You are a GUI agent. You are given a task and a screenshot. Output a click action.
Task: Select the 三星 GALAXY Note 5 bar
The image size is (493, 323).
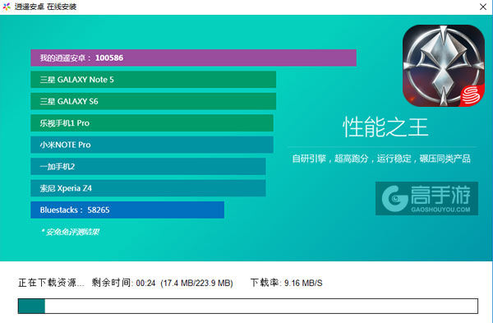click(x=154, y=80)
